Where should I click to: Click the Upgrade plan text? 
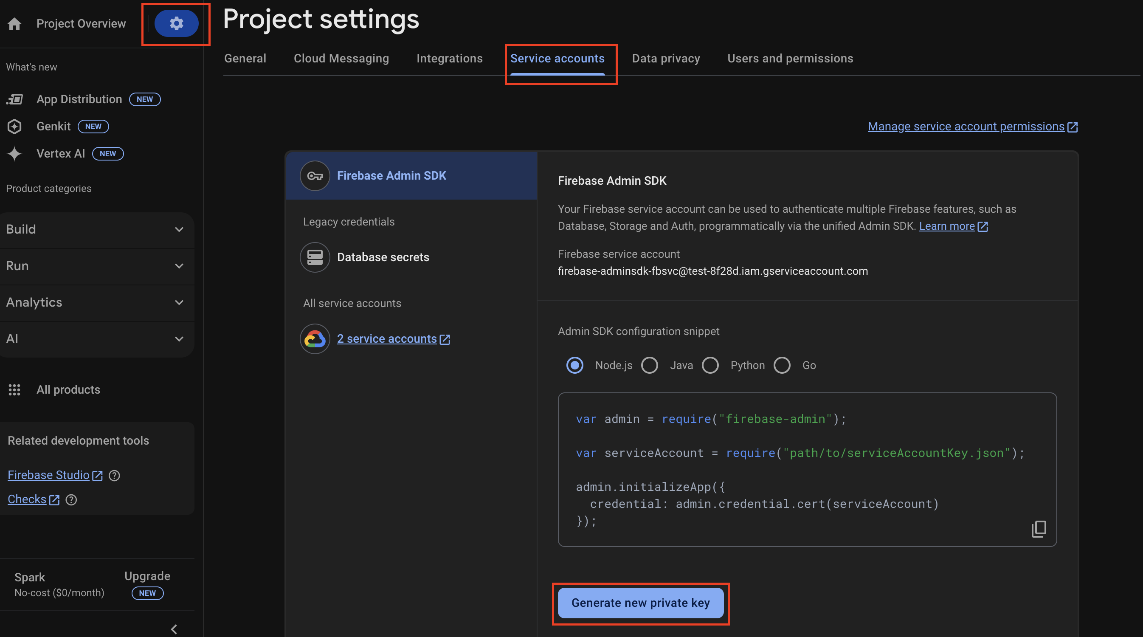click(147, 576)
